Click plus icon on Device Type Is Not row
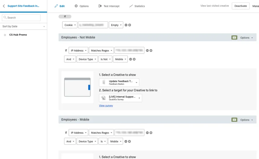The height and width of the screenshot is (159, 259). pos(134,59)
